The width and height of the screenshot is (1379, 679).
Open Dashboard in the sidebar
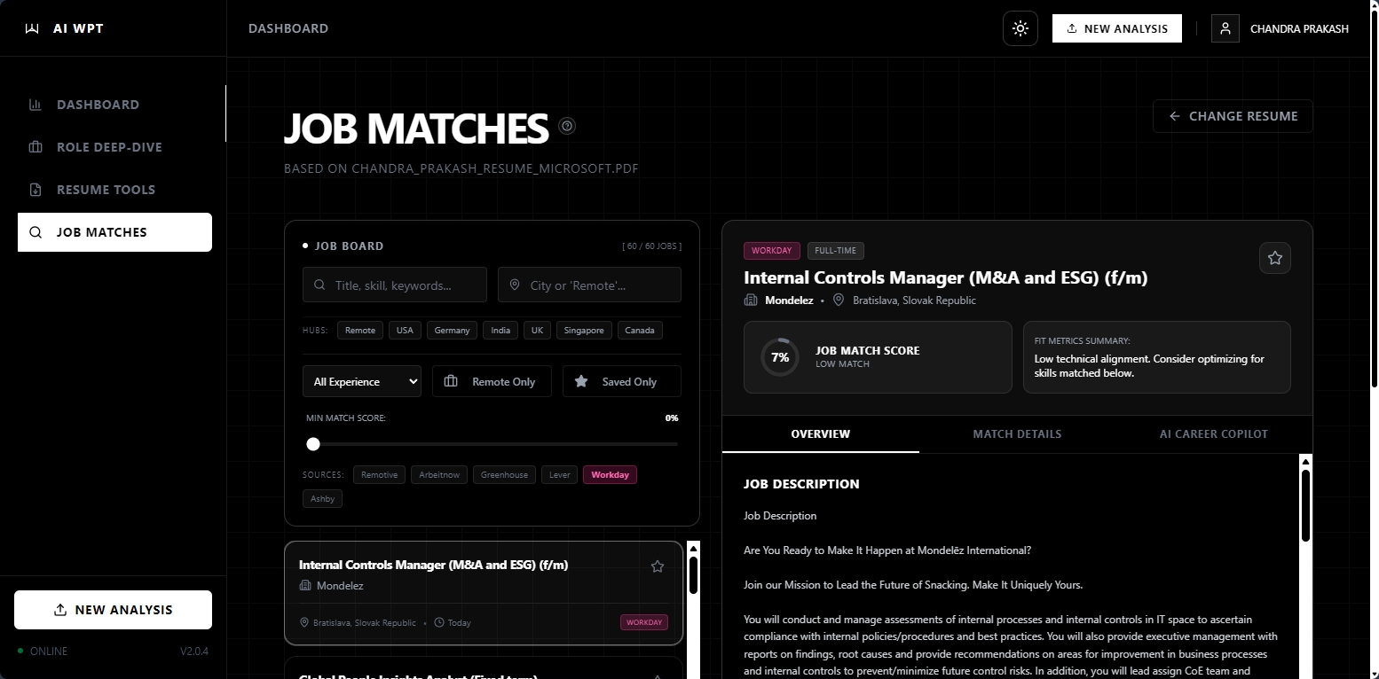[114, 105]
